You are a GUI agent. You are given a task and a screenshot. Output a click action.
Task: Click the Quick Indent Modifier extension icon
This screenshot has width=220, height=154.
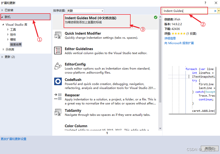[x=58, y=35]
